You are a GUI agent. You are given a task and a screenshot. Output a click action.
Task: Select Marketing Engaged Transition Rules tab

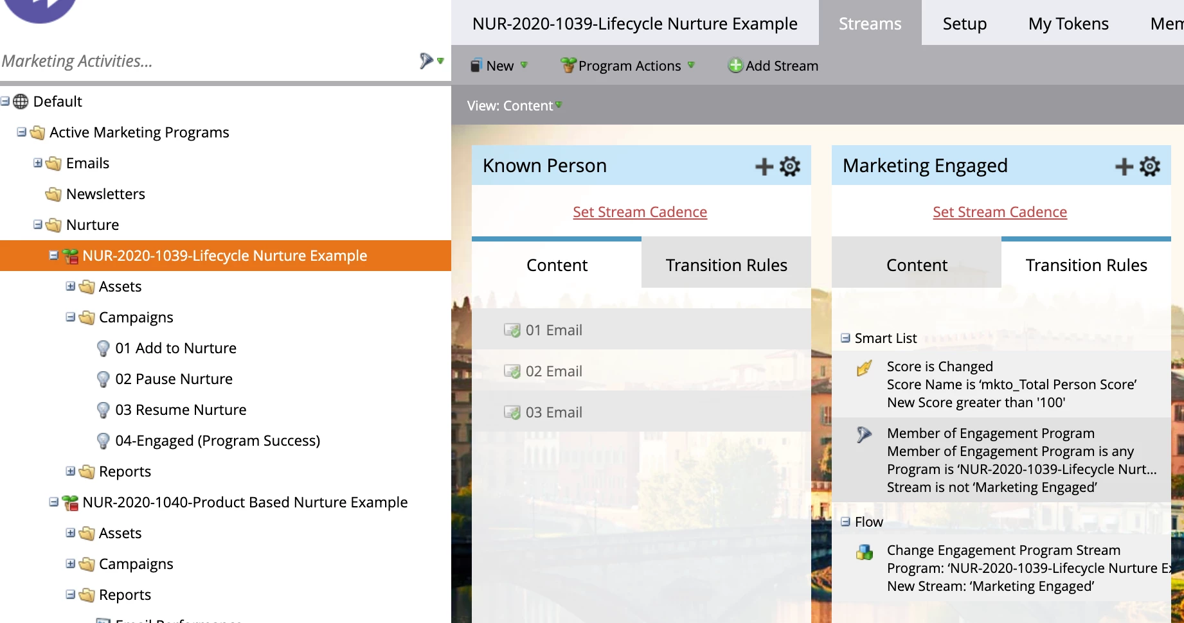tap(1086, 265)
